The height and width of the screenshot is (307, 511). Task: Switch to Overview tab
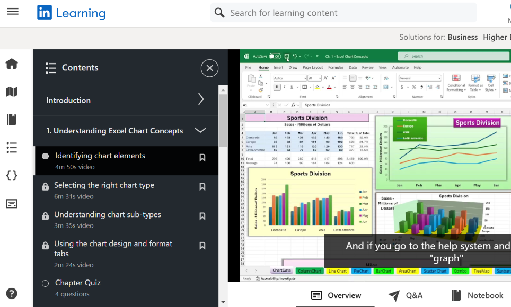click(x=336, y=295)
